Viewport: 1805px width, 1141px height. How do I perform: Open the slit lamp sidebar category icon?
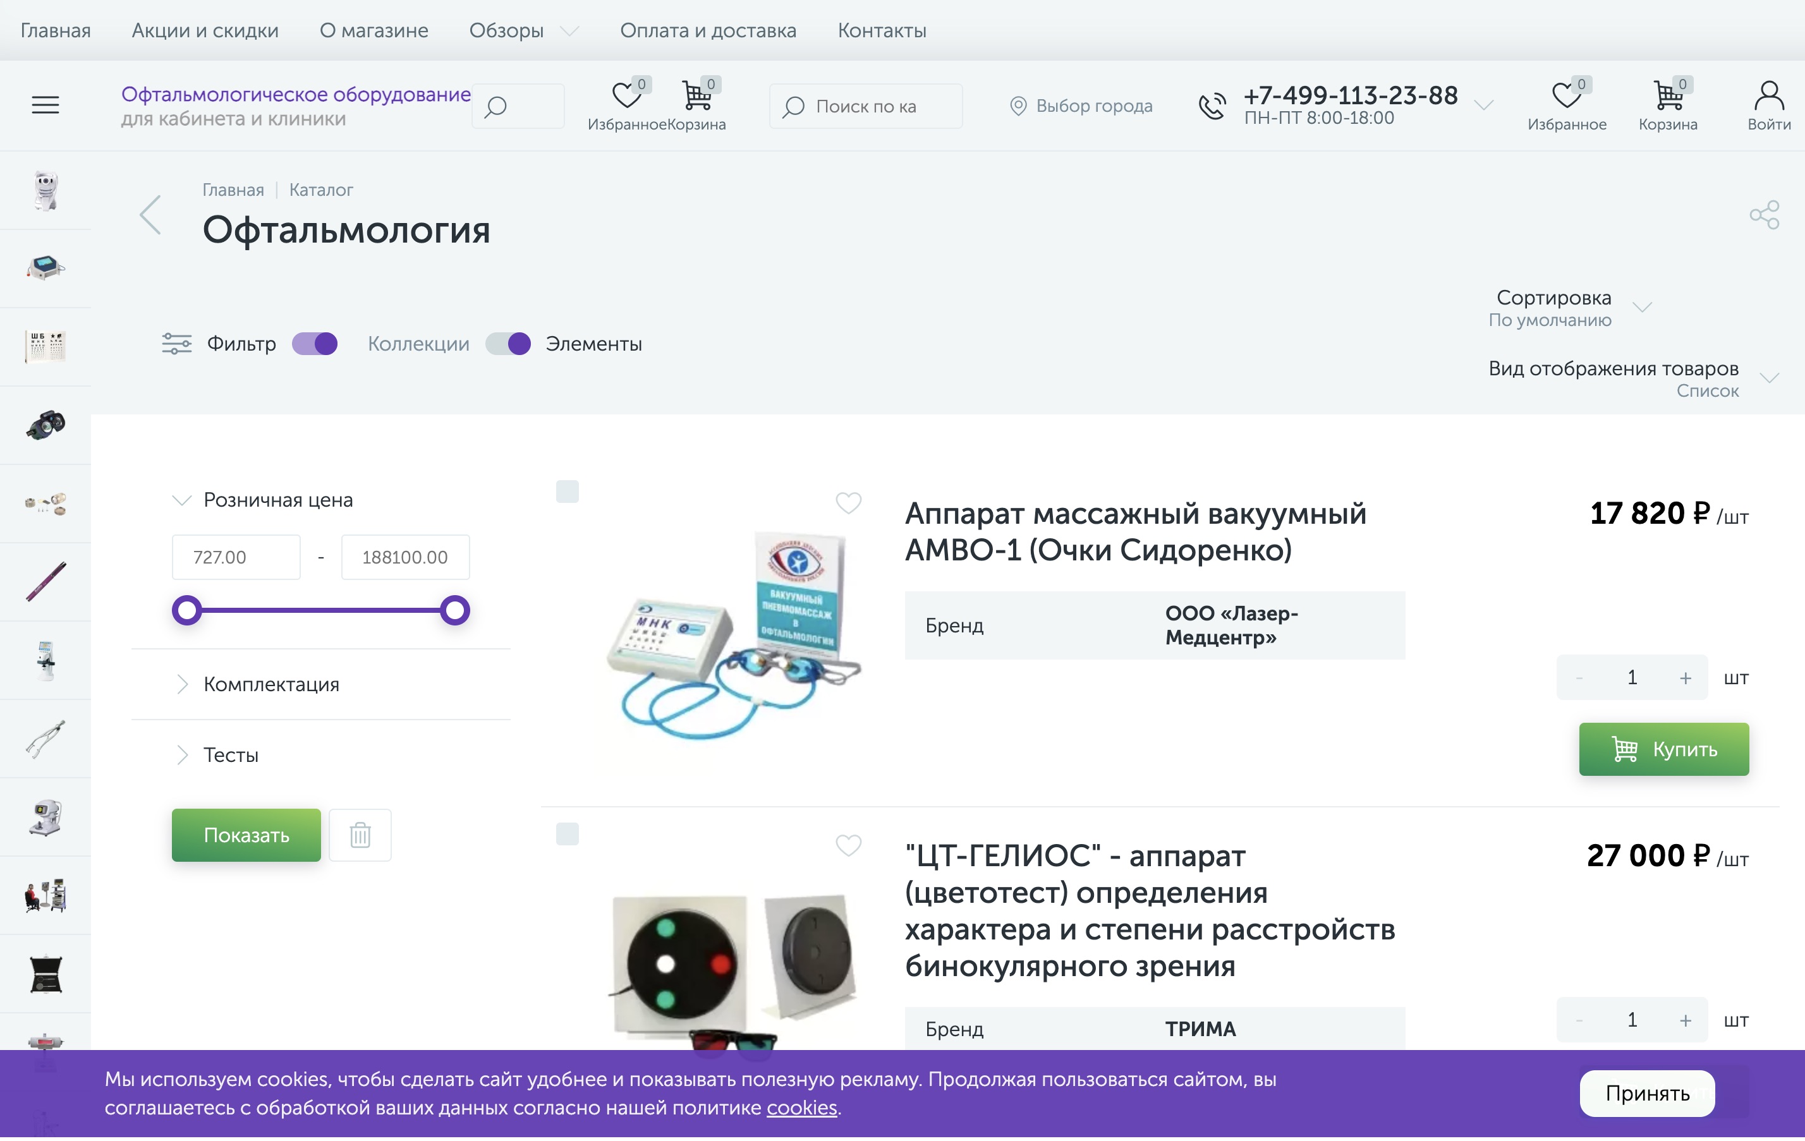[46, 660]
